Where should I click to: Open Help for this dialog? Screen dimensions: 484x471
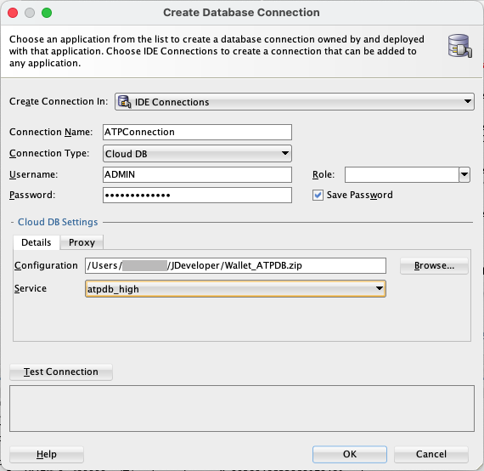pyautogui.click(x=47, y=454)
